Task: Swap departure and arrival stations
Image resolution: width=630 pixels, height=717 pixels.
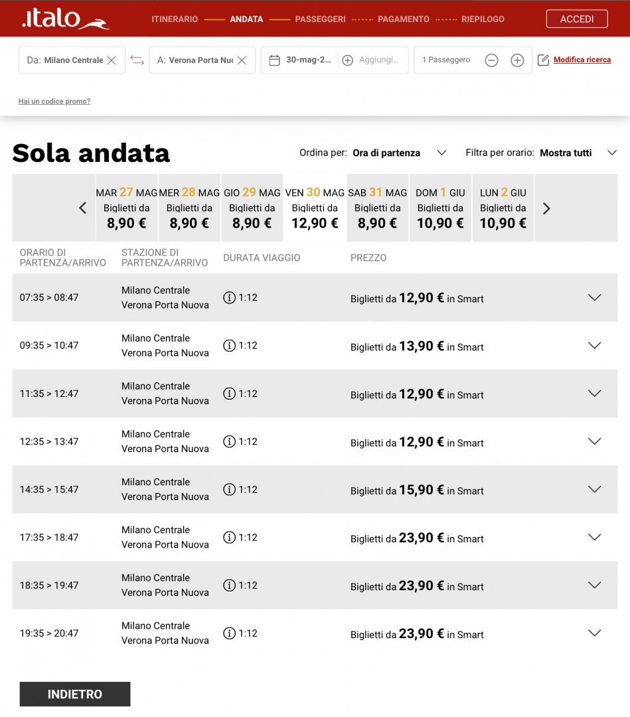Action: (x=137, y=60)
